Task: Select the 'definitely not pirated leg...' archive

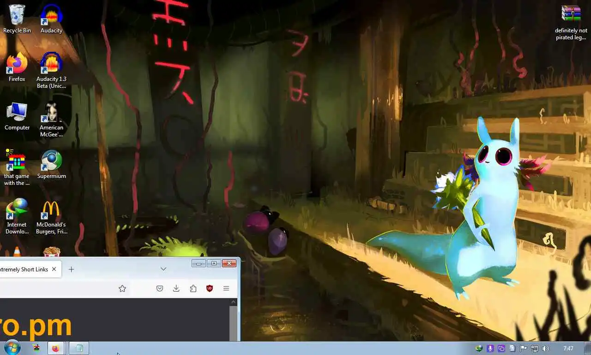Action: click(x=571, y=22)
